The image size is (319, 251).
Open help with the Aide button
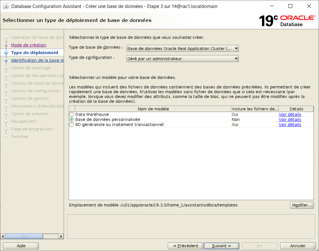click(x=21, y=246)
